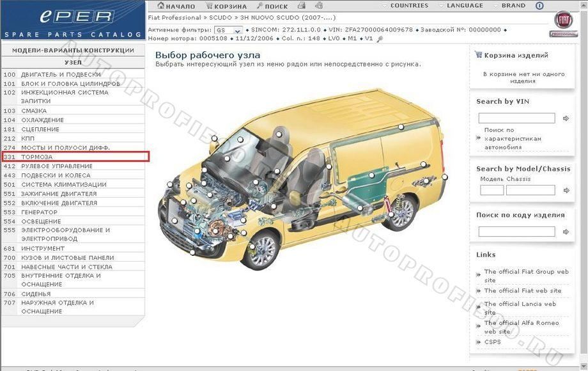588x371 pixels.
Task: Select 553 ГЕНЕРАТОР node
Action: pyautogui.click(x=73, y=212)
